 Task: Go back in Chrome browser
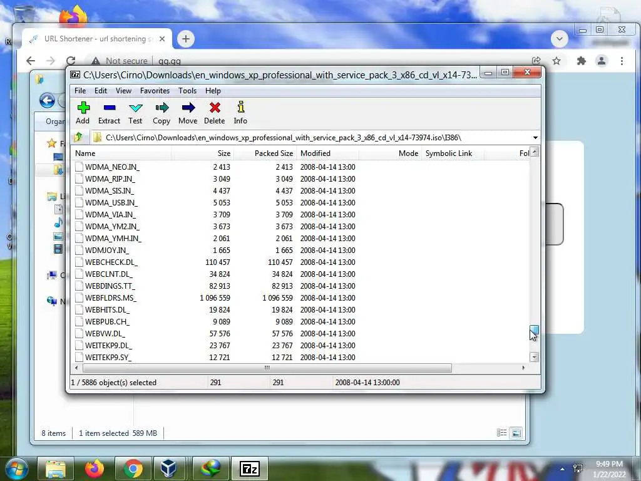pyautogui.click(x=31, y=61)
